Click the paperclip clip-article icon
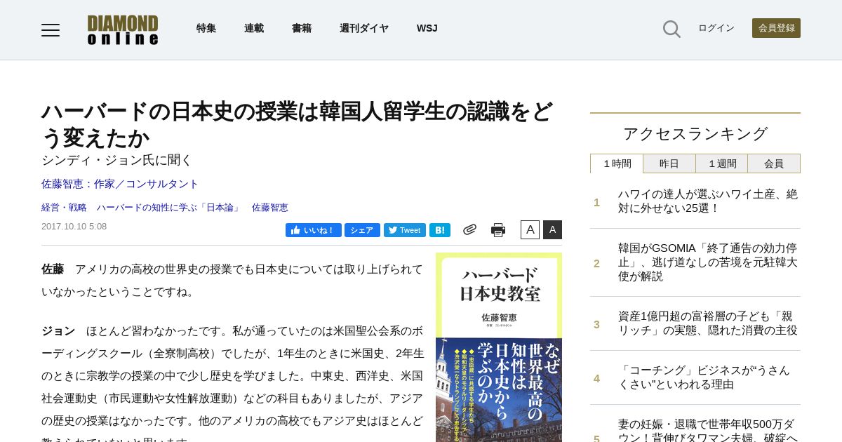This screenshot has width=842, height=442. (x=469, y=229)
